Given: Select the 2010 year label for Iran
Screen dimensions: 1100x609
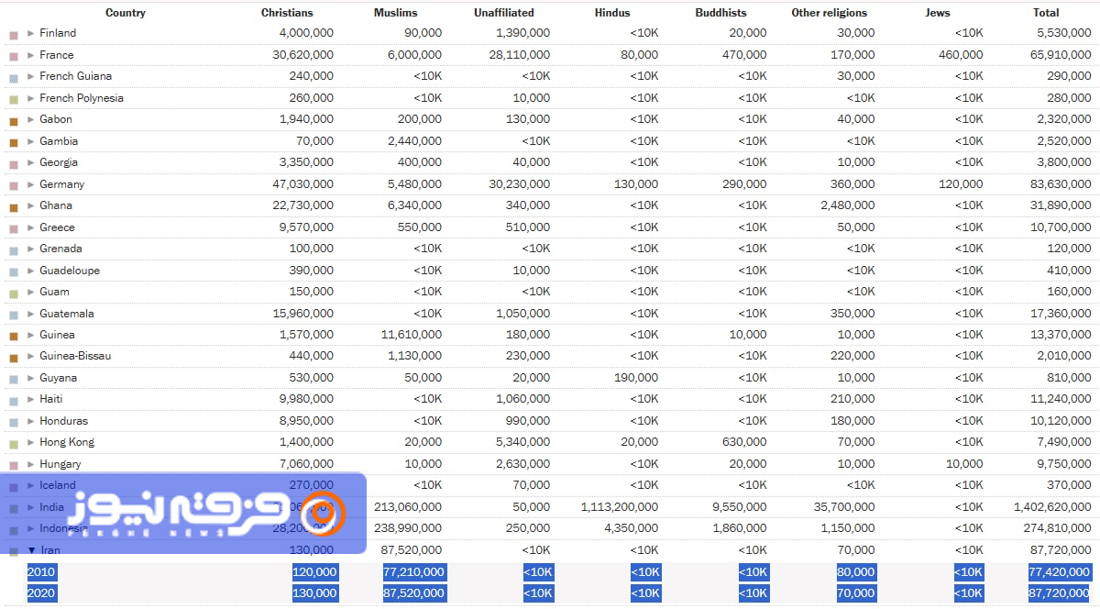Looking at the screenshot, I should pyautogui.click(x=41, y=571).
